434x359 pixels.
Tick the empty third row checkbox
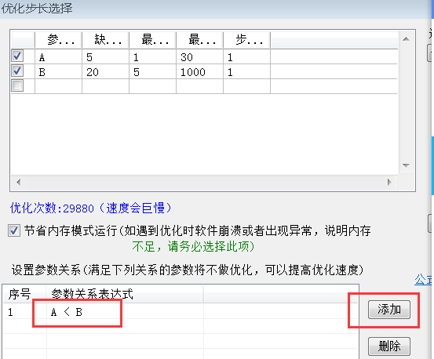tap(17, 85)
